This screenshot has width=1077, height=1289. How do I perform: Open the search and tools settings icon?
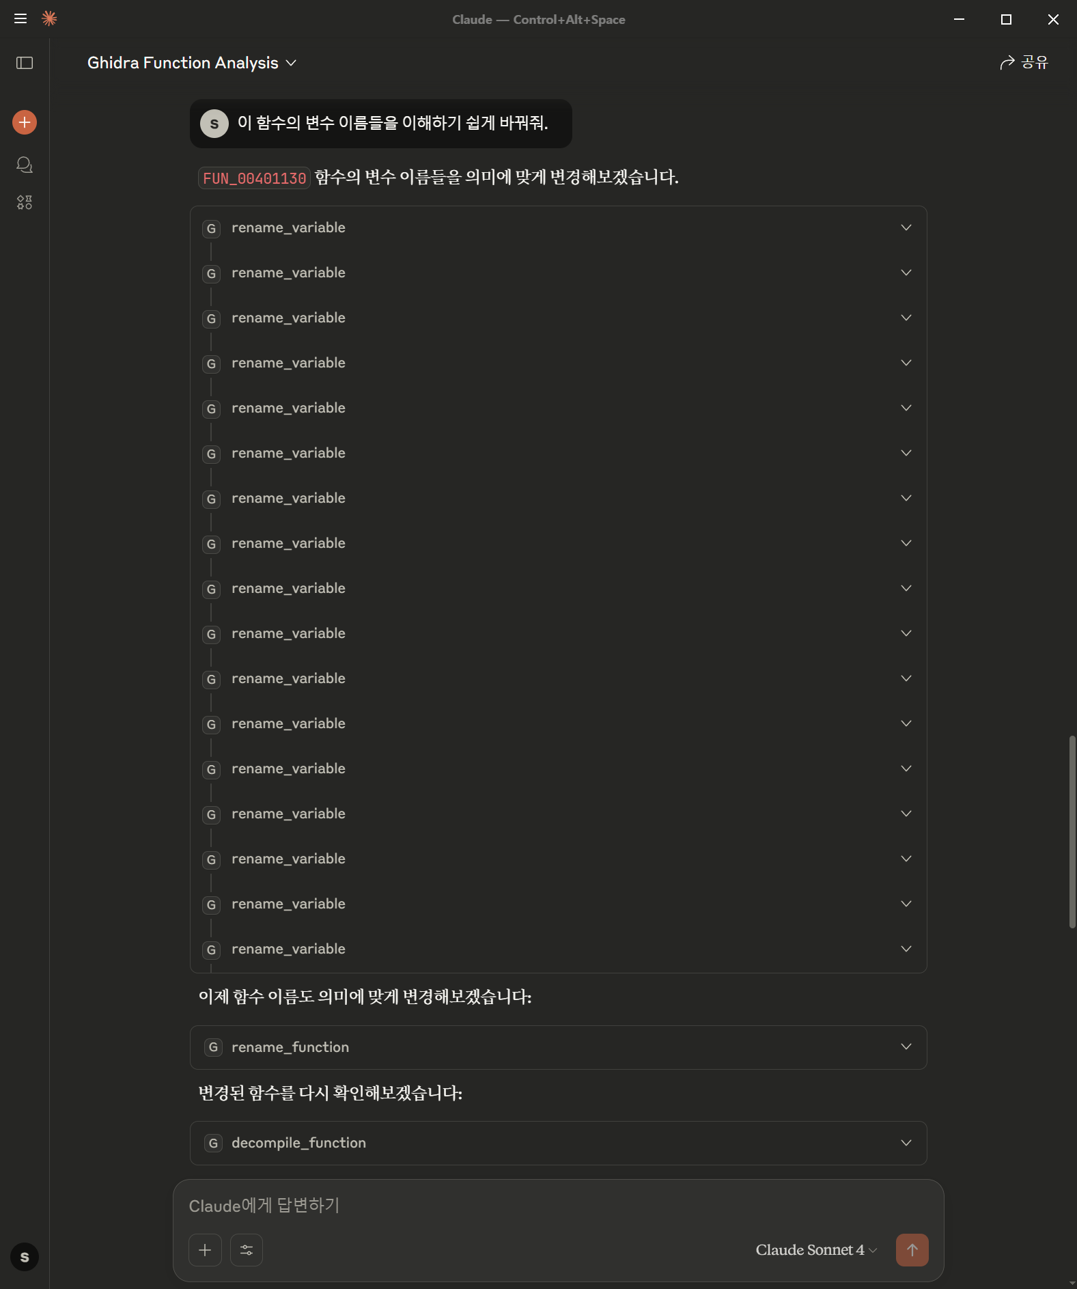(247, 1250)
